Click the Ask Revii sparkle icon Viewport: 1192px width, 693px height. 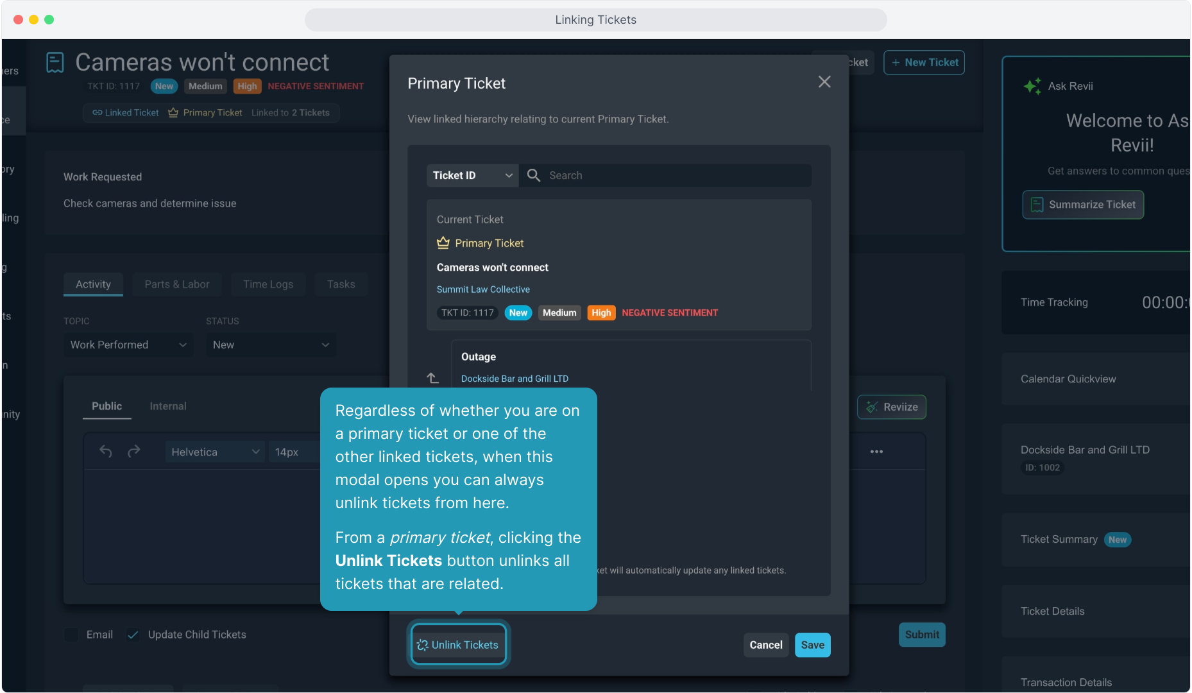(1032, 86)
